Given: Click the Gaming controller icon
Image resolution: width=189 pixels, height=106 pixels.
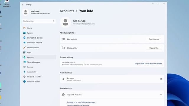Looking at the screenshot, I should [24, 67].
